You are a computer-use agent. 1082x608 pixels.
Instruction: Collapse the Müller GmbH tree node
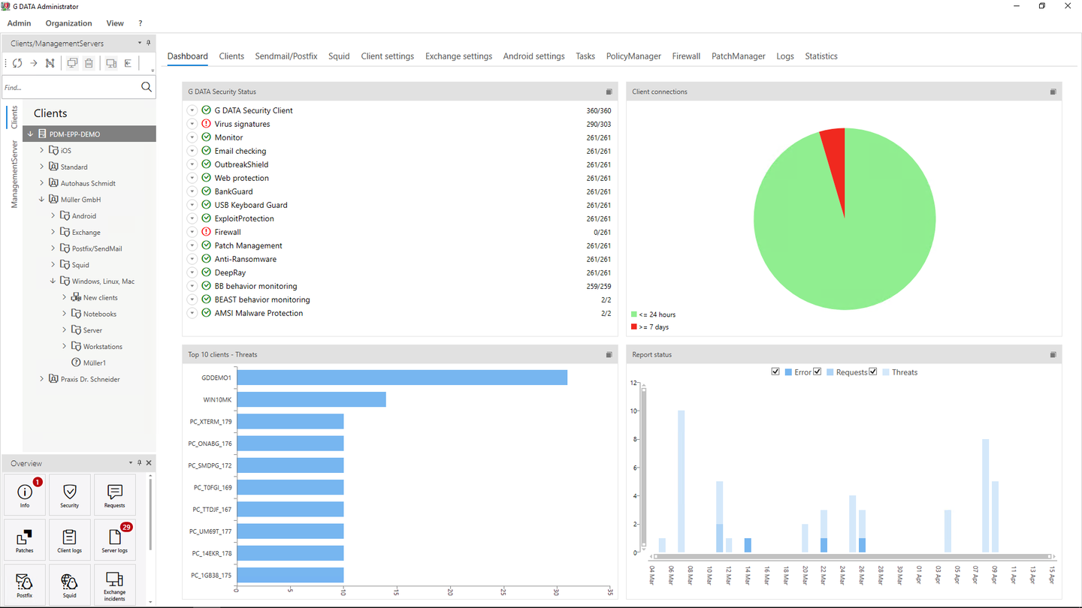tap(42, 200)
